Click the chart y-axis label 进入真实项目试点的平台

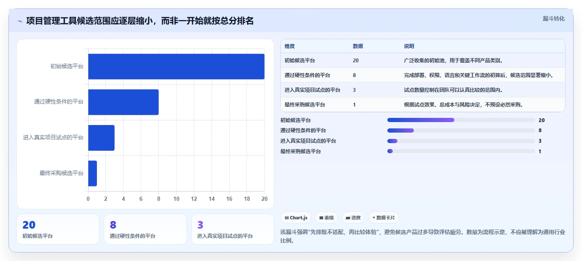(x=53, y=138)
